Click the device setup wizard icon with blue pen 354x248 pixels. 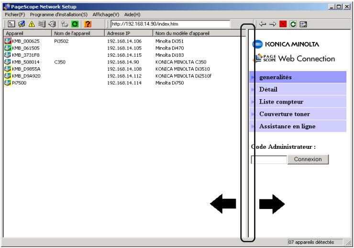pyautogui.click(x=22, y=24)
